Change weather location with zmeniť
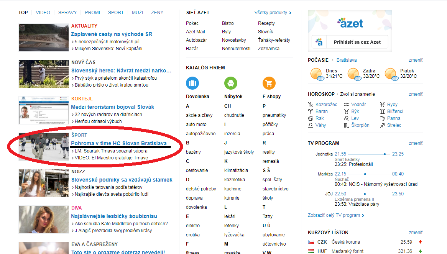Viewport: 447px width, 254px height. pos(416,60)
